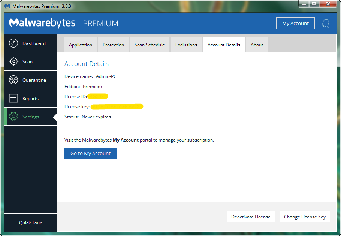The image size is (341, 236).
Task: Open the Reports sidebar section
Action: (30, 98)
